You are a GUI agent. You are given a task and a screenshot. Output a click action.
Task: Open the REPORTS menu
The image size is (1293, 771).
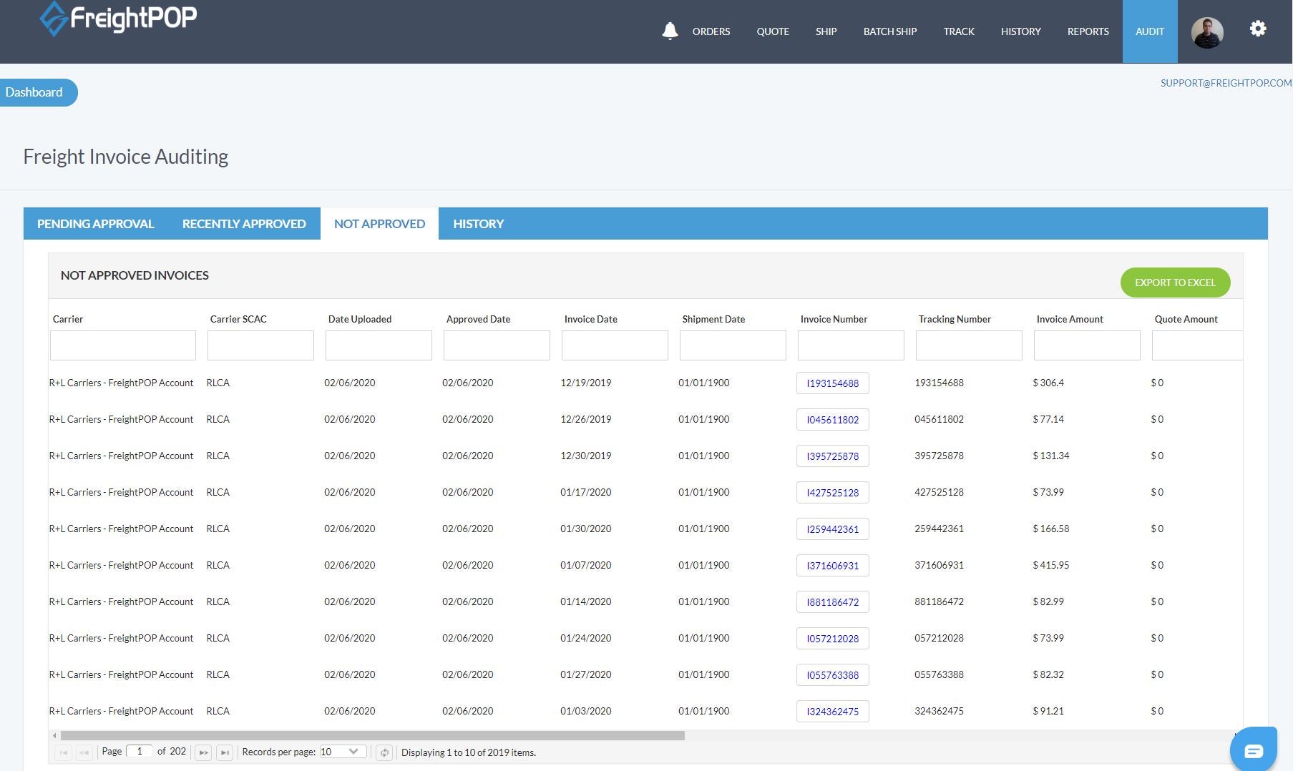coord(1088,31)
